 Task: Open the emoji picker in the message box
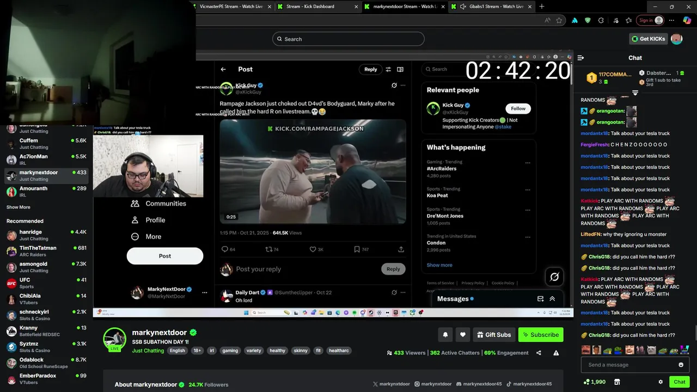click(x=681, y=365)
